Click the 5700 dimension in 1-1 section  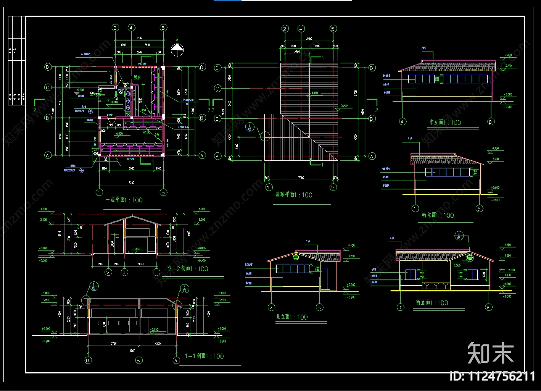coord(113,344)
